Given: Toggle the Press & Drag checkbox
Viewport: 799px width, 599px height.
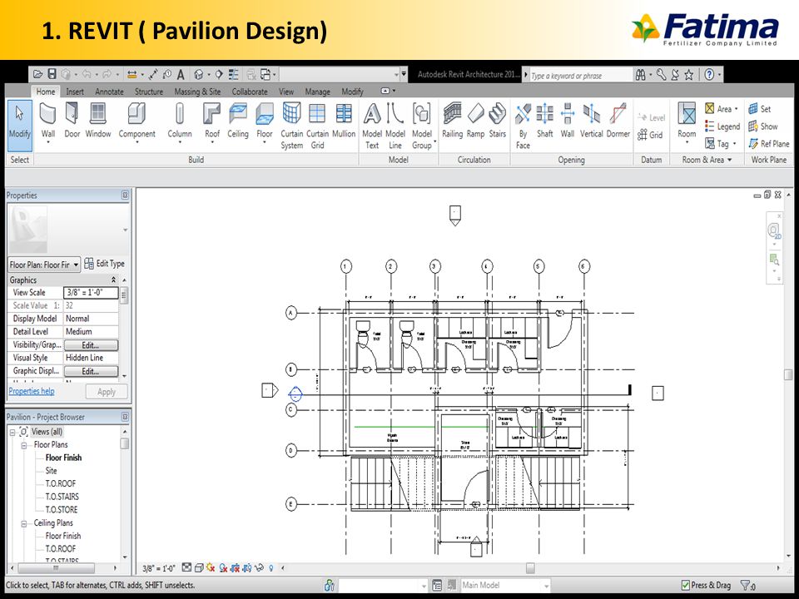Looking at the screenshot, I should point(686,585).
